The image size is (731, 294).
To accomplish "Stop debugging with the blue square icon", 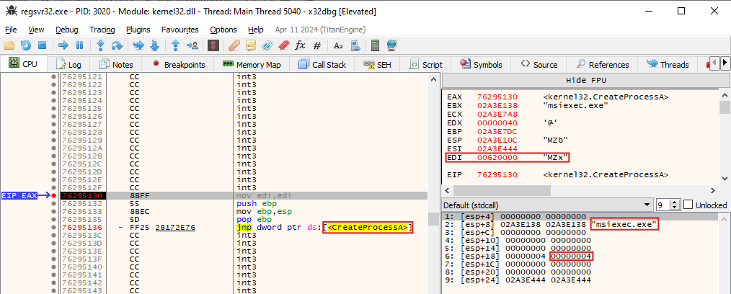I will click(x=42, y=45).
